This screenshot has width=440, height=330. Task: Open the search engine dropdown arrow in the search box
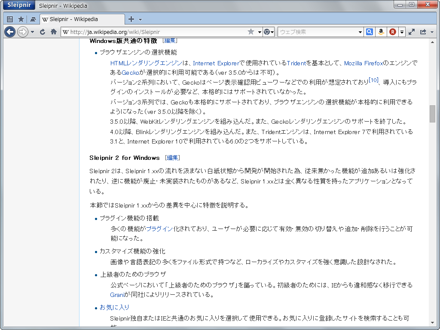pos(361,32)
